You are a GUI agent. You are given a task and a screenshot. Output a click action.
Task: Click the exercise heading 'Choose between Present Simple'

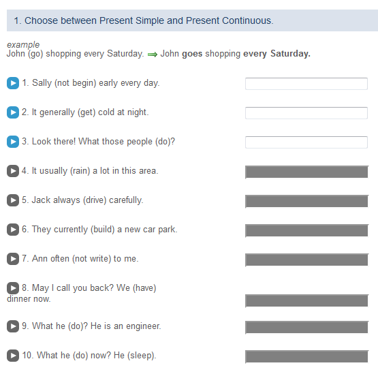144,20
